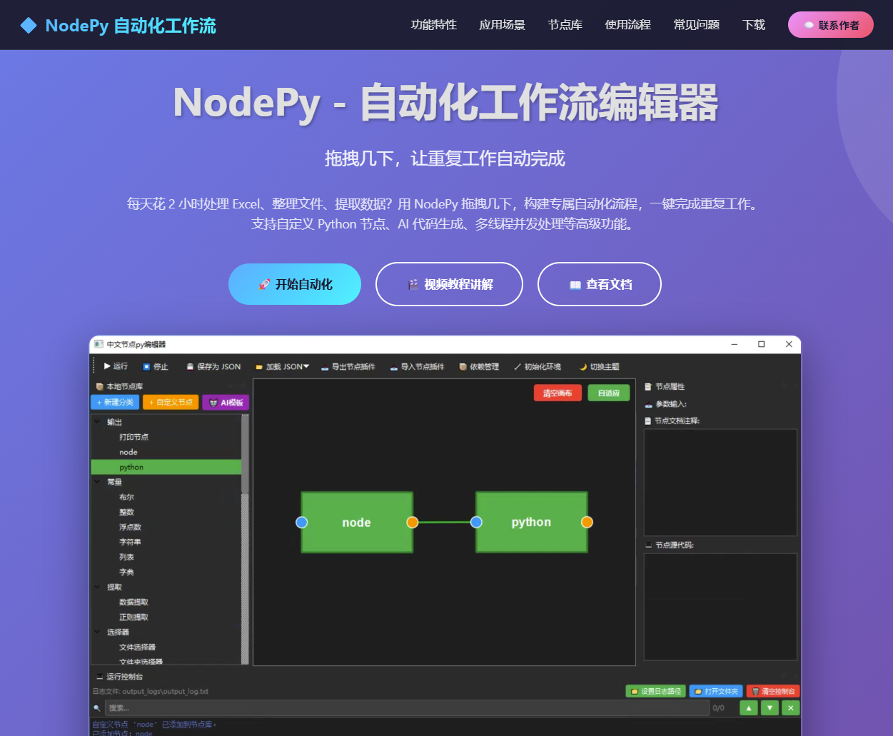Click the 清空控制台 trash button

click(x=772, y=691)
